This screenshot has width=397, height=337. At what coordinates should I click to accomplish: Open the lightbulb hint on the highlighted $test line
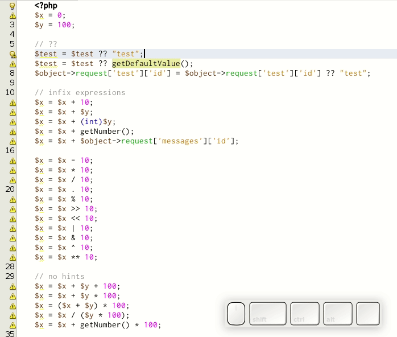(11, 54)
